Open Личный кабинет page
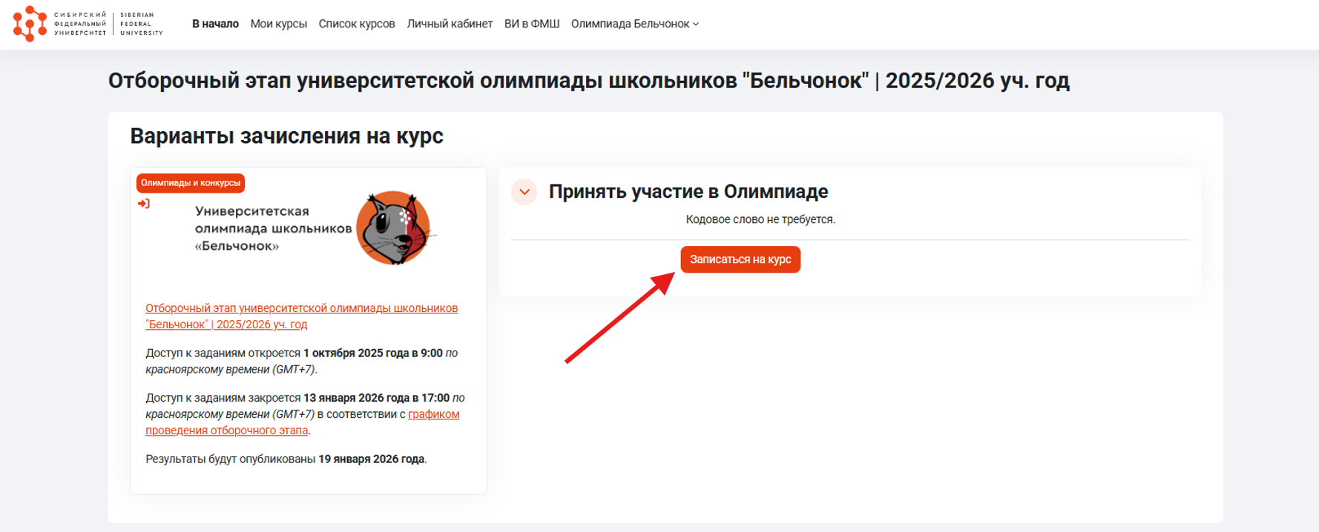This screenshot has width=1319, height=532. (x=450, y=24)
